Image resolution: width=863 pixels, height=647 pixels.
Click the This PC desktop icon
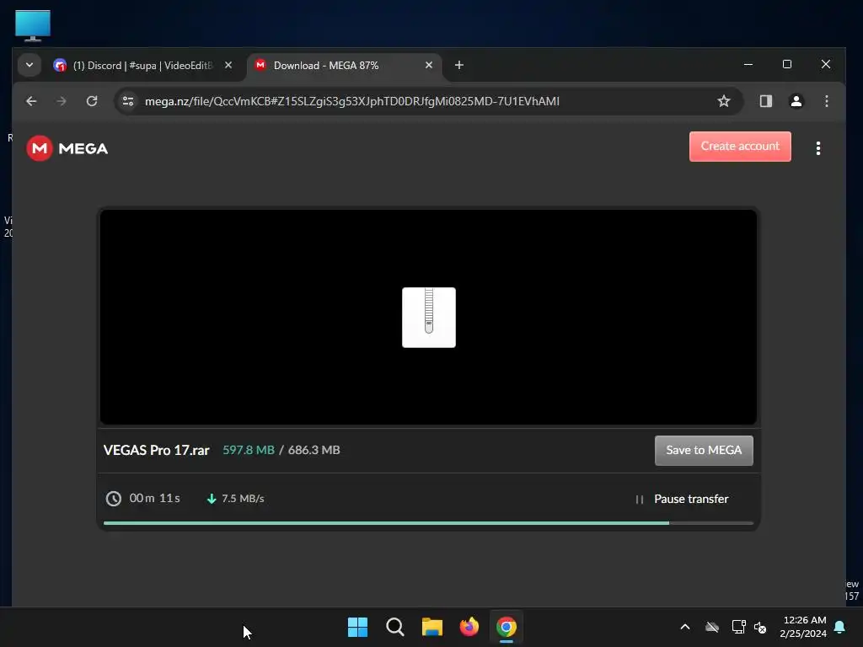[x=33, y=25]
